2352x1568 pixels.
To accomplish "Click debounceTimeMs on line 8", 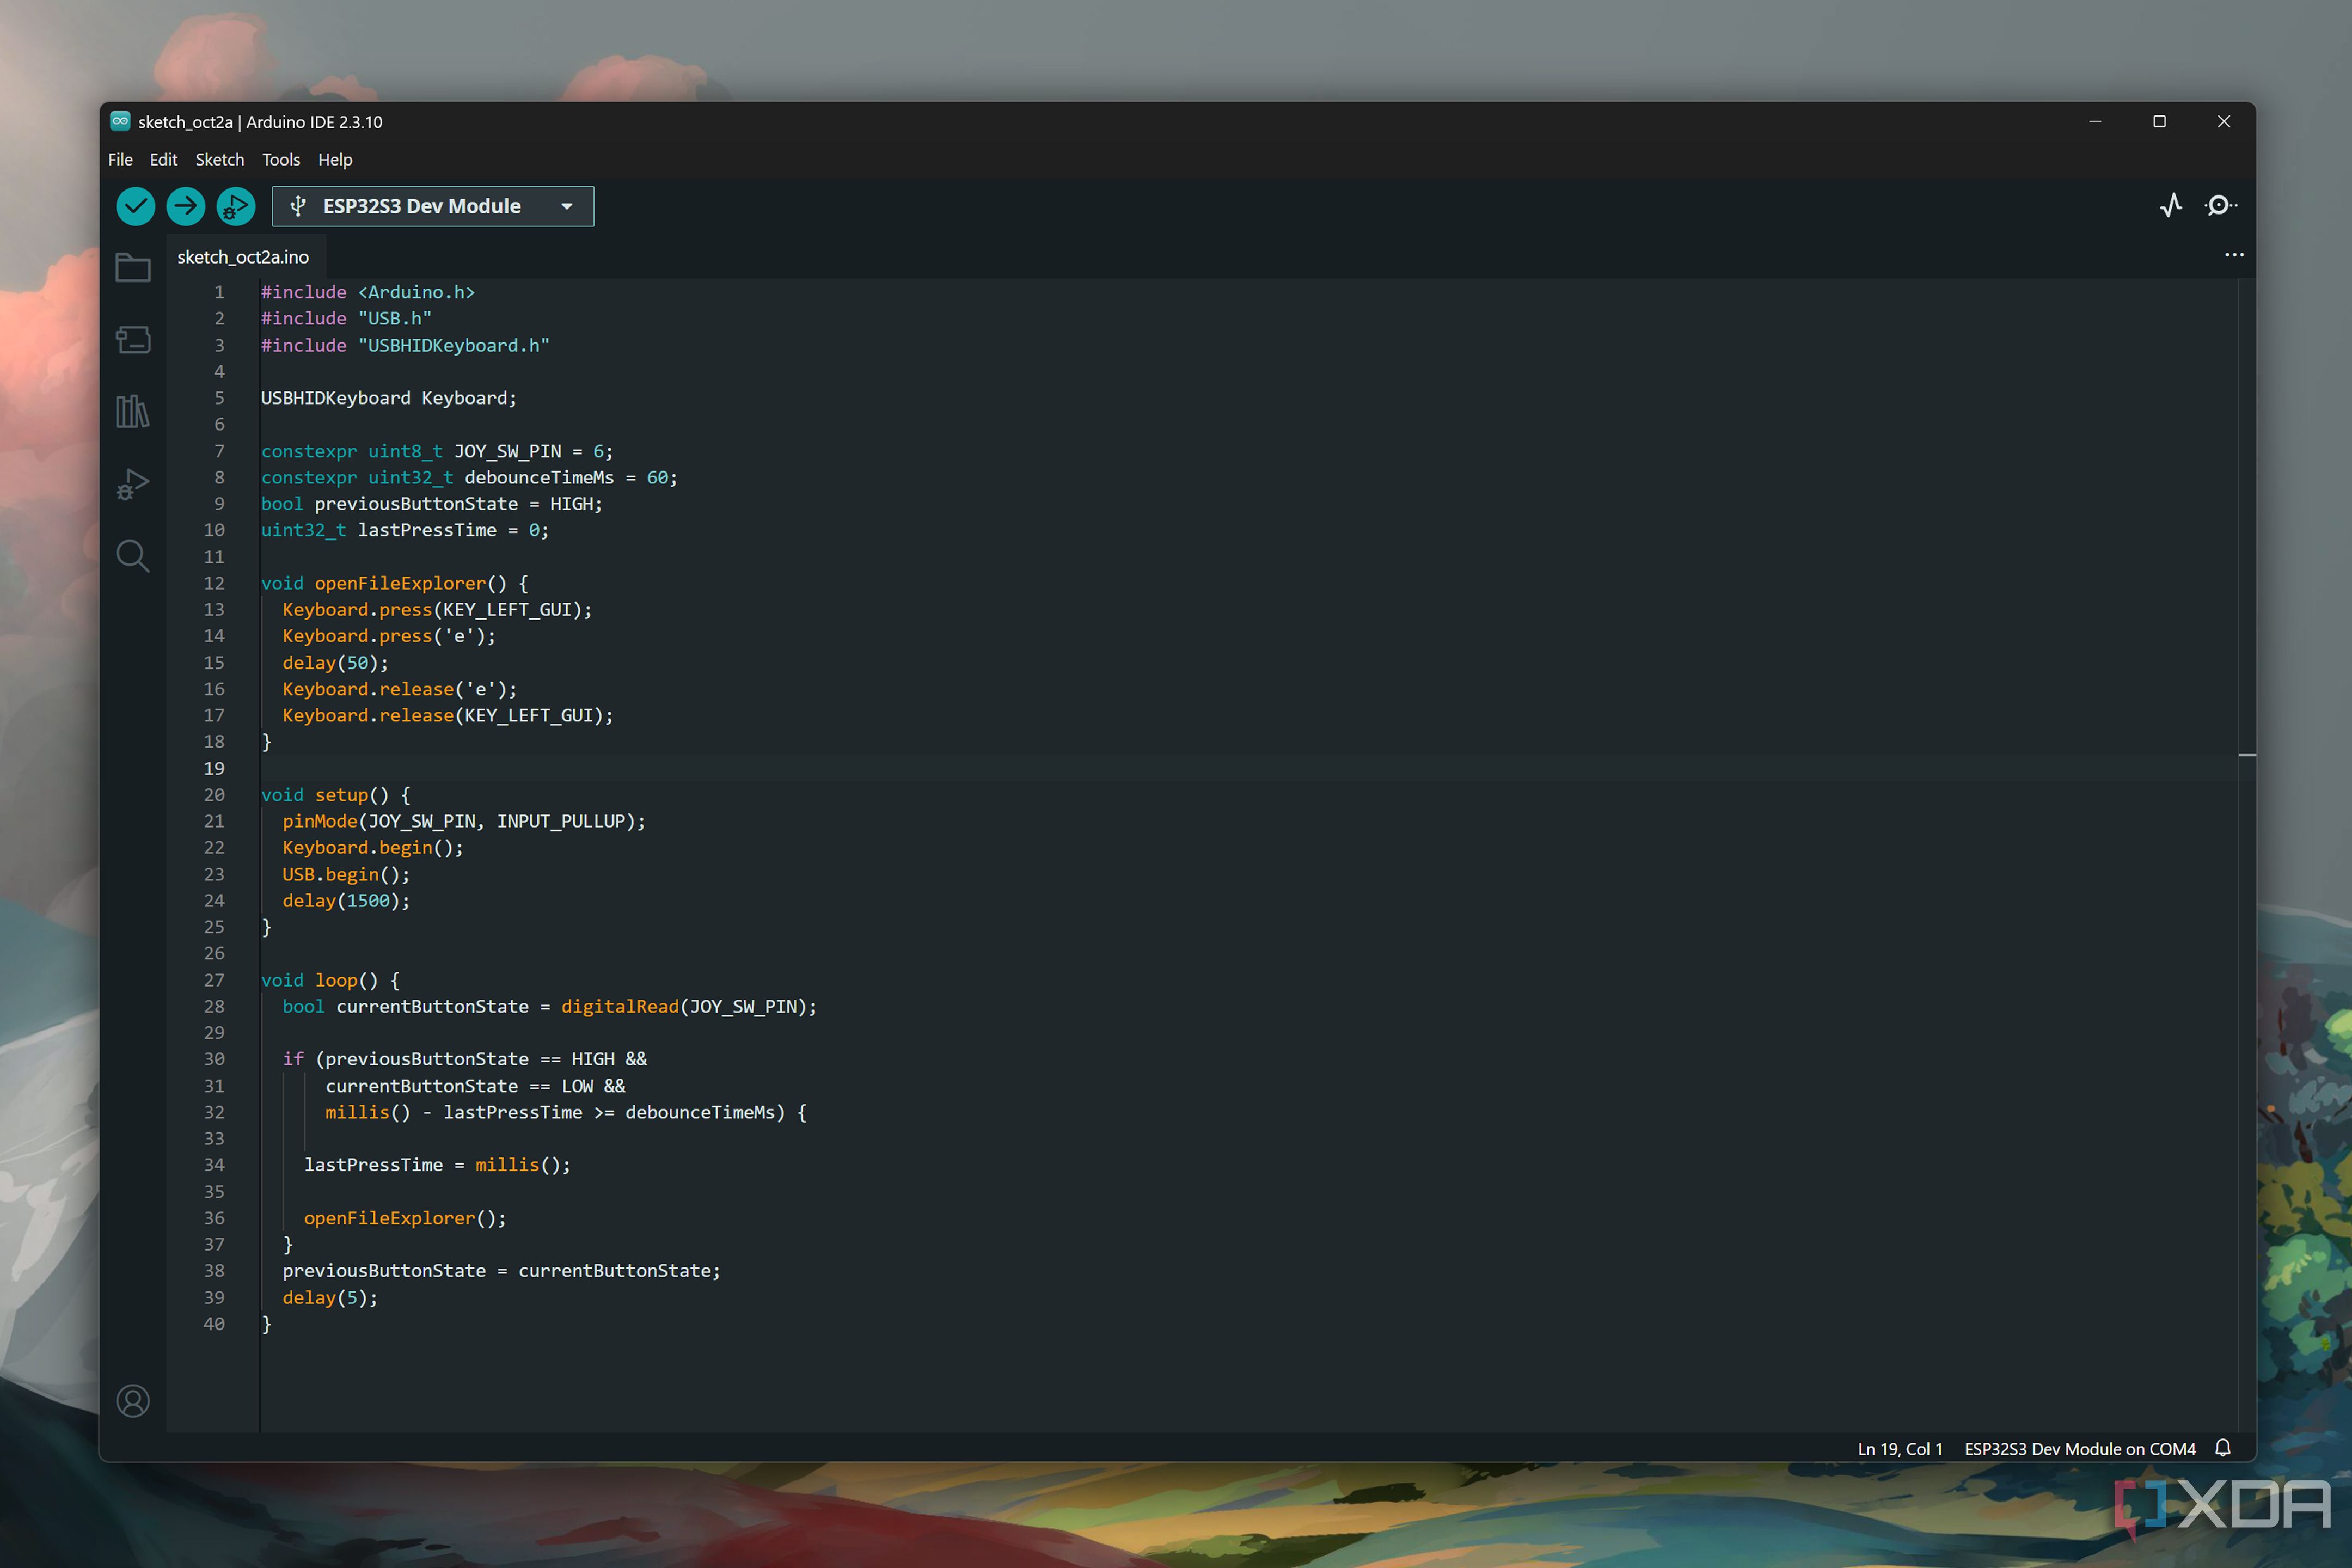I will tap(539, 477).
